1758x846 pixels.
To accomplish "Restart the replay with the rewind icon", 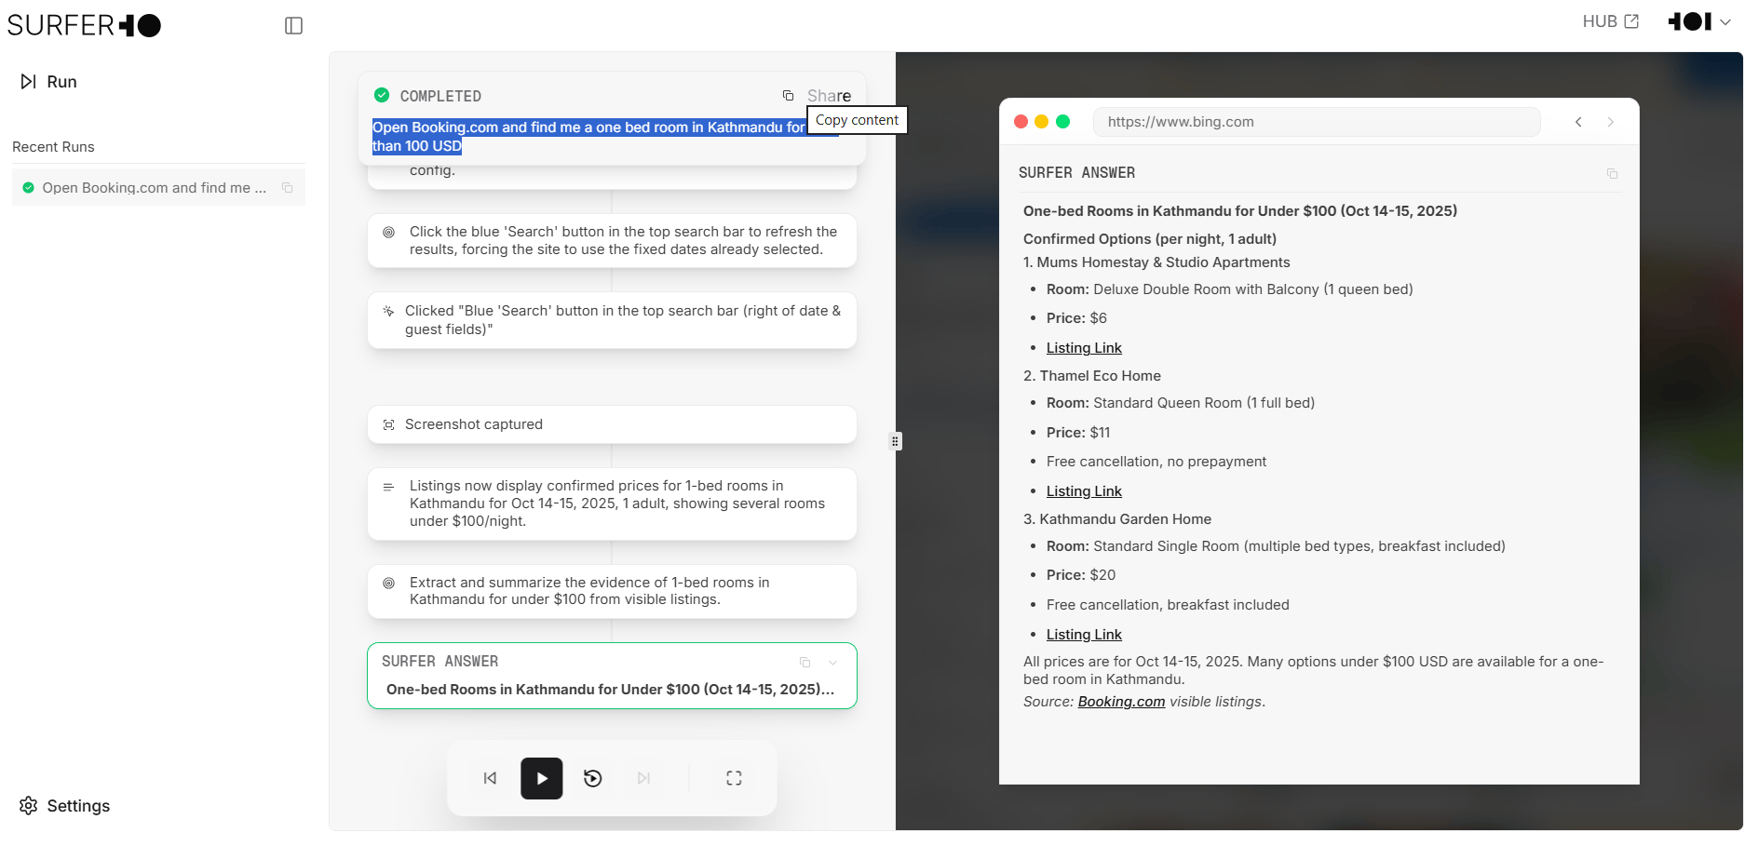I will pos(593,779).
